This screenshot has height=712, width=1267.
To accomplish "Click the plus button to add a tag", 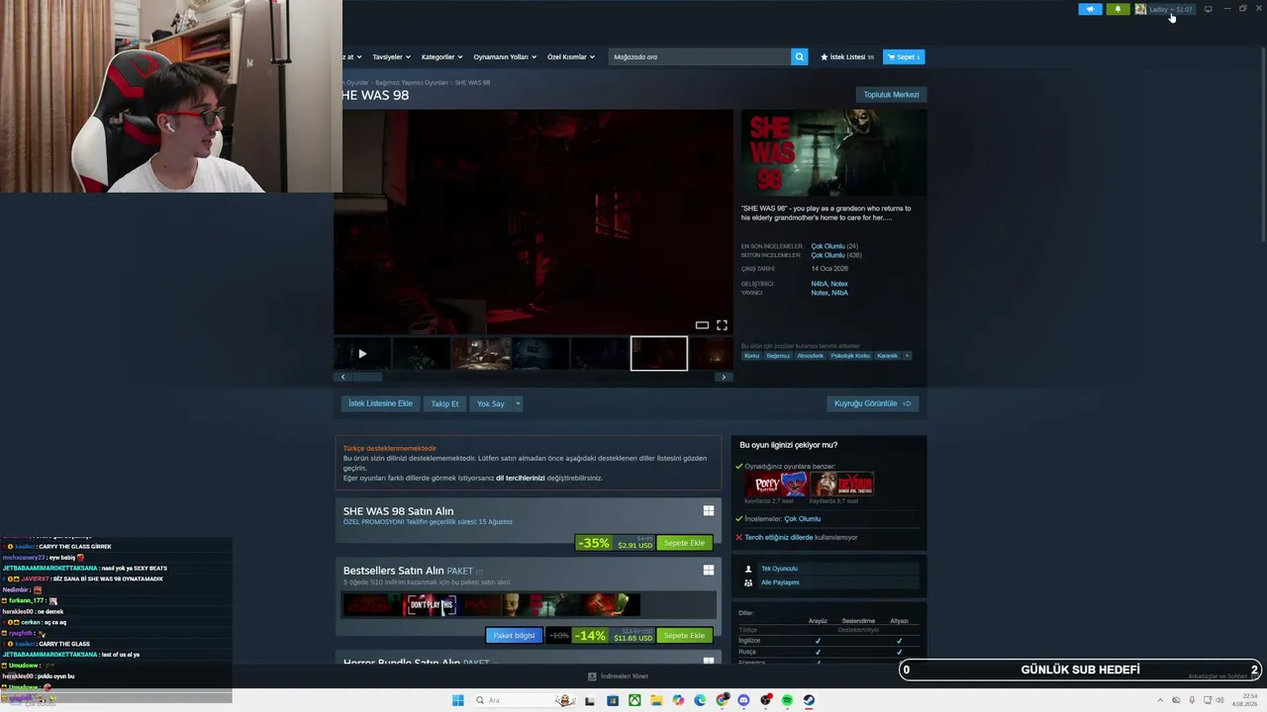I will click(x=907, y=356).
